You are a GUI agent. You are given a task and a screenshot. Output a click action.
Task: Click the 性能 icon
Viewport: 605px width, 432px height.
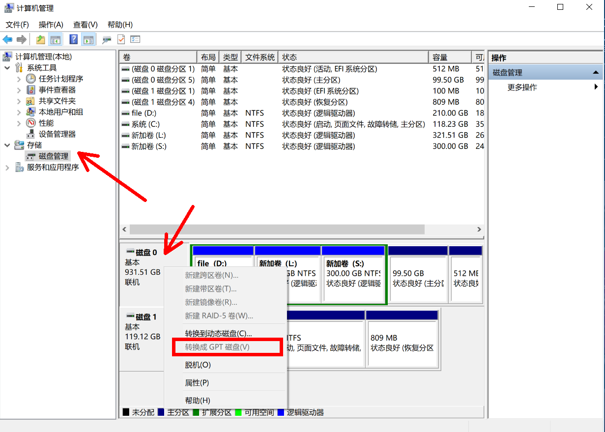[x=31, y=123]
